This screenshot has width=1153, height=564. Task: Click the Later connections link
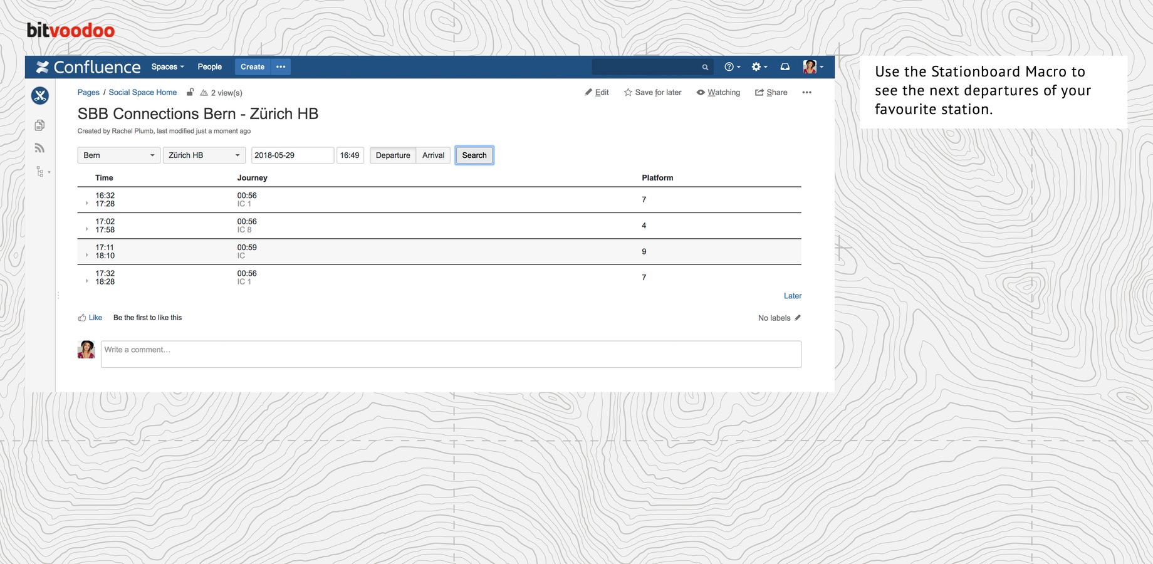(x=793, y=296)
